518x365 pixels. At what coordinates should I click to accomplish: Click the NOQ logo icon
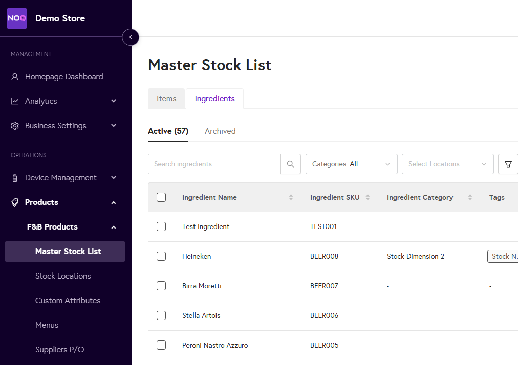tap(17, 18)
